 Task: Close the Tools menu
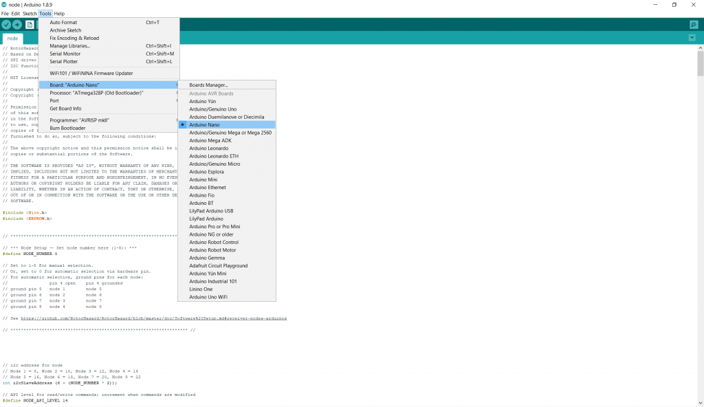[45, 14]
